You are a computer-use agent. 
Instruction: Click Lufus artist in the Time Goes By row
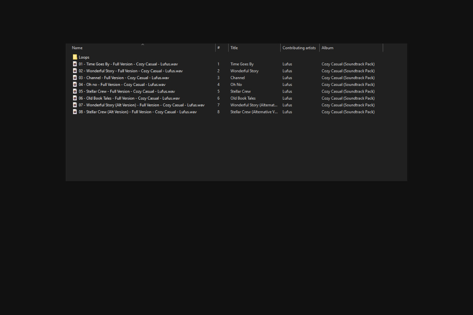[x=287, y=64]
